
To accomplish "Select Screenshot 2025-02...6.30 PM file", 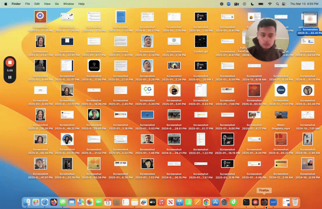I will [40, 20].
